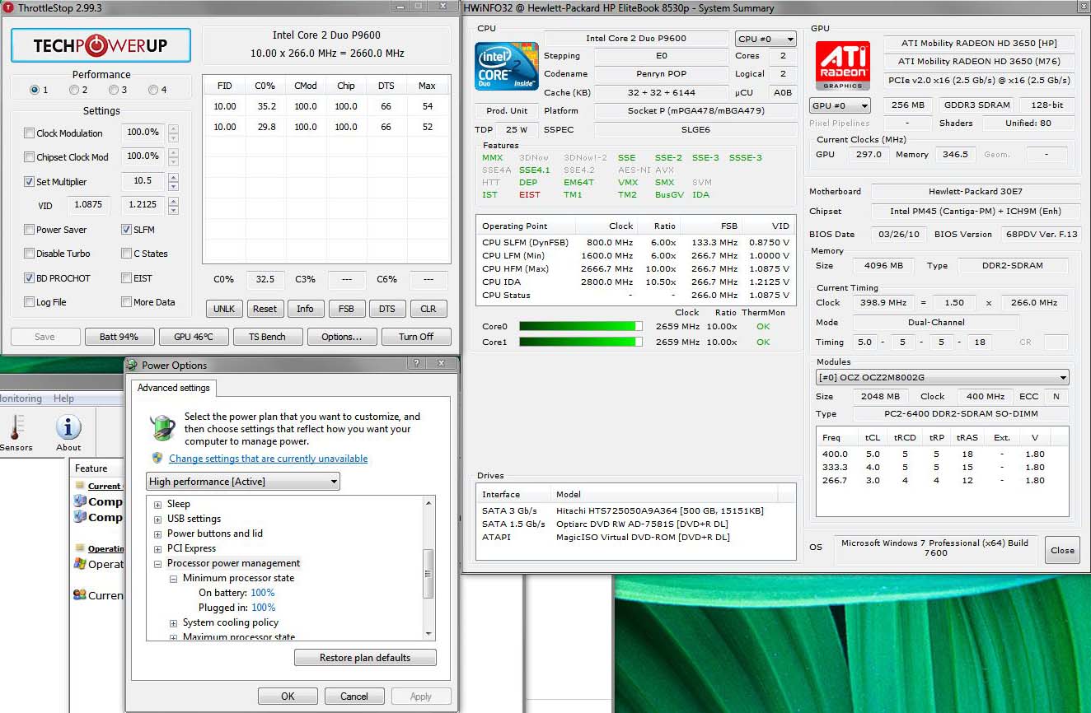
Task: Enable the Power Saver checkbox
Action: 30,230
